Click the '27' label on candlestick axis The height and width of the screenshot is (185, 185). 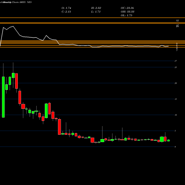[x=176, y=61]
